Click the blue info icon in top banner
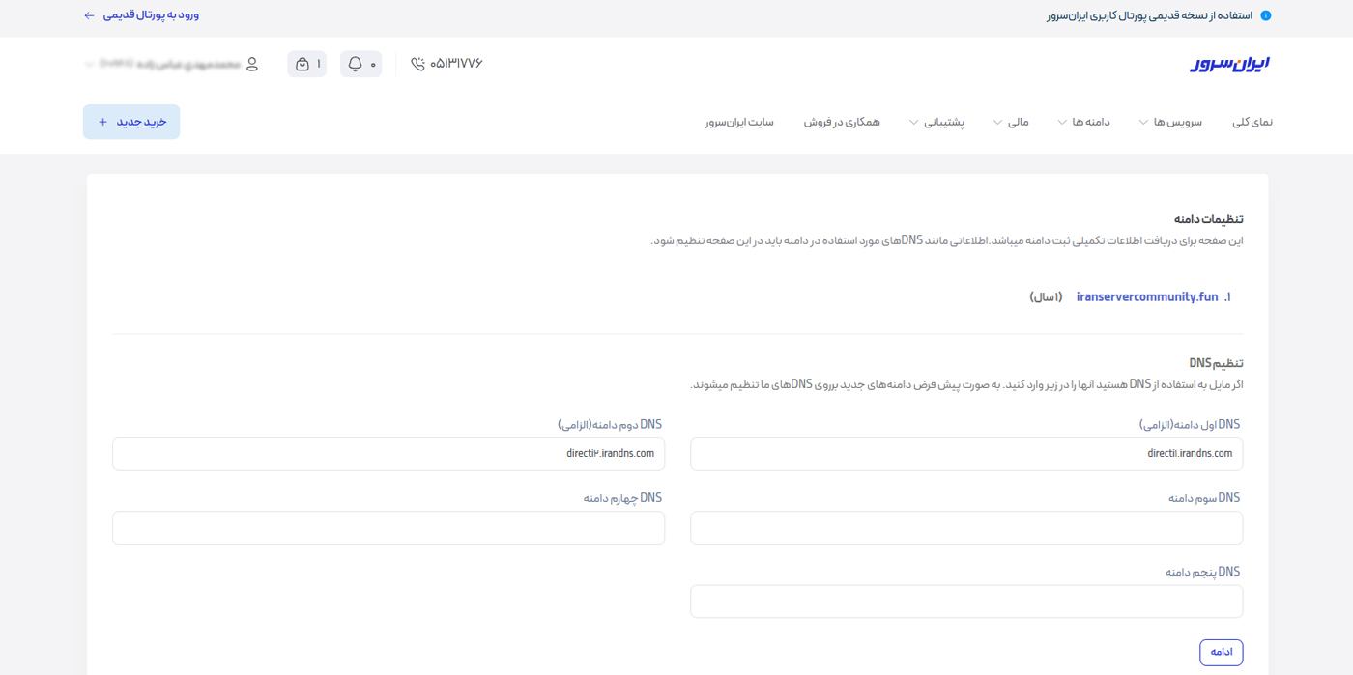The image size is (1353, 675). [x=1266, y=15]
